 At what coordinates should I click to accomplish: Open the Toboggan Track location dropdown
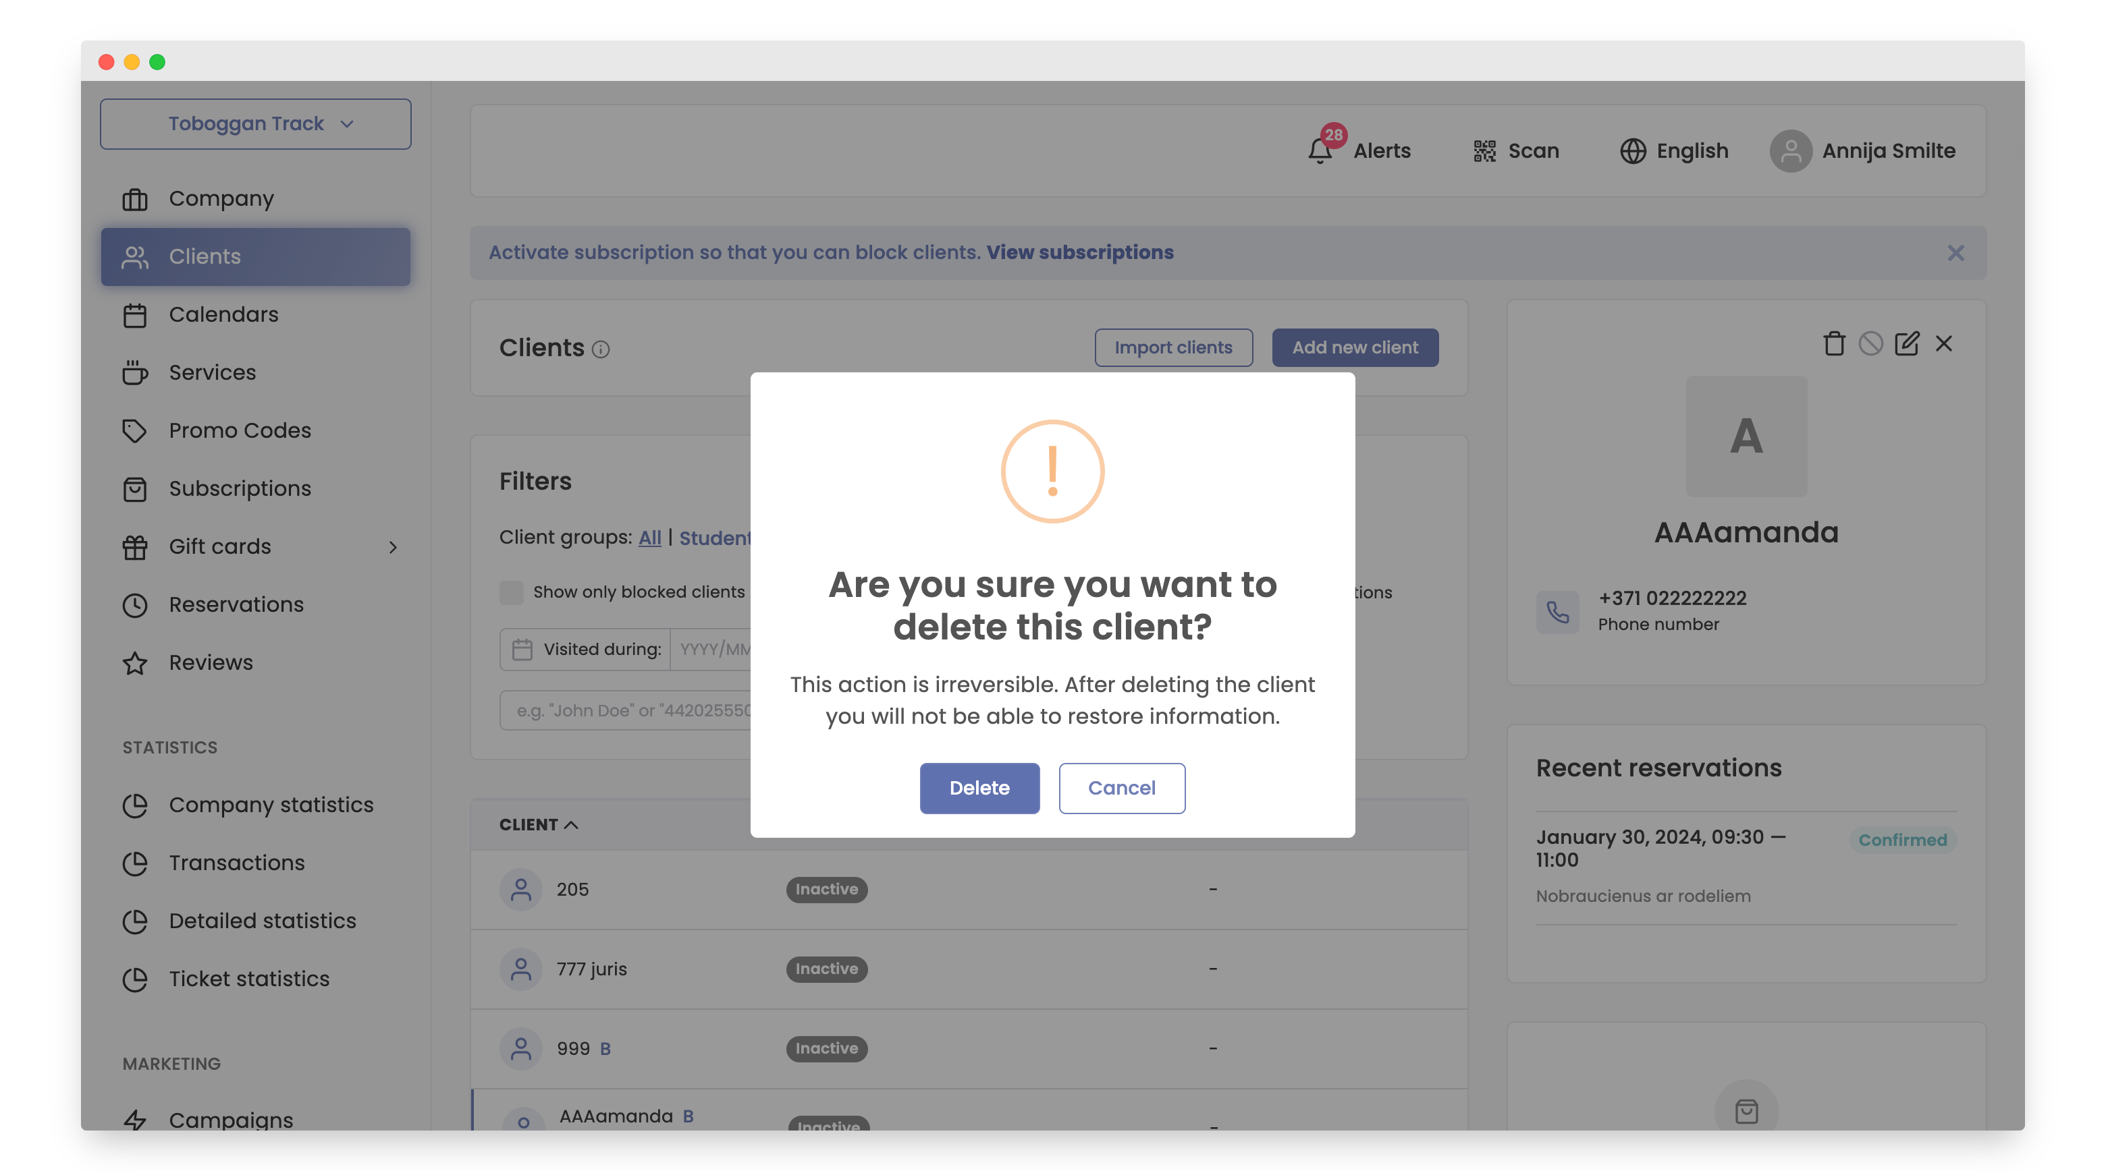pyautogui.click(x=255, y=124)
